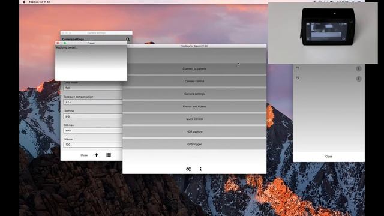Open GPS trigger
Image resolution: width=384 pixels, height=216 pixels.
pos(194,144)
